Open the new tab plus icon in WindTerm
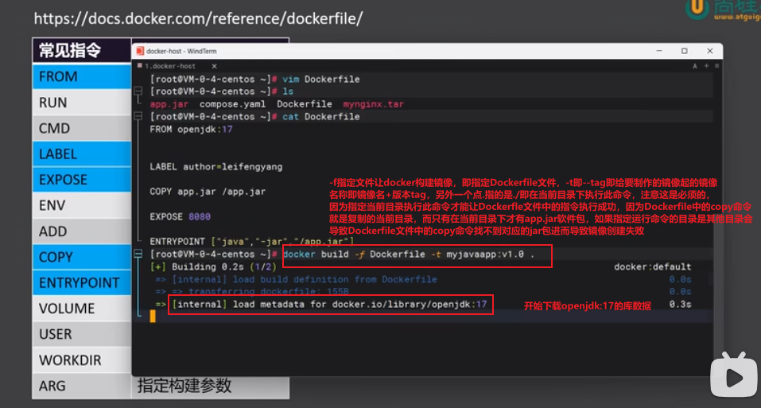 point(706,66)
